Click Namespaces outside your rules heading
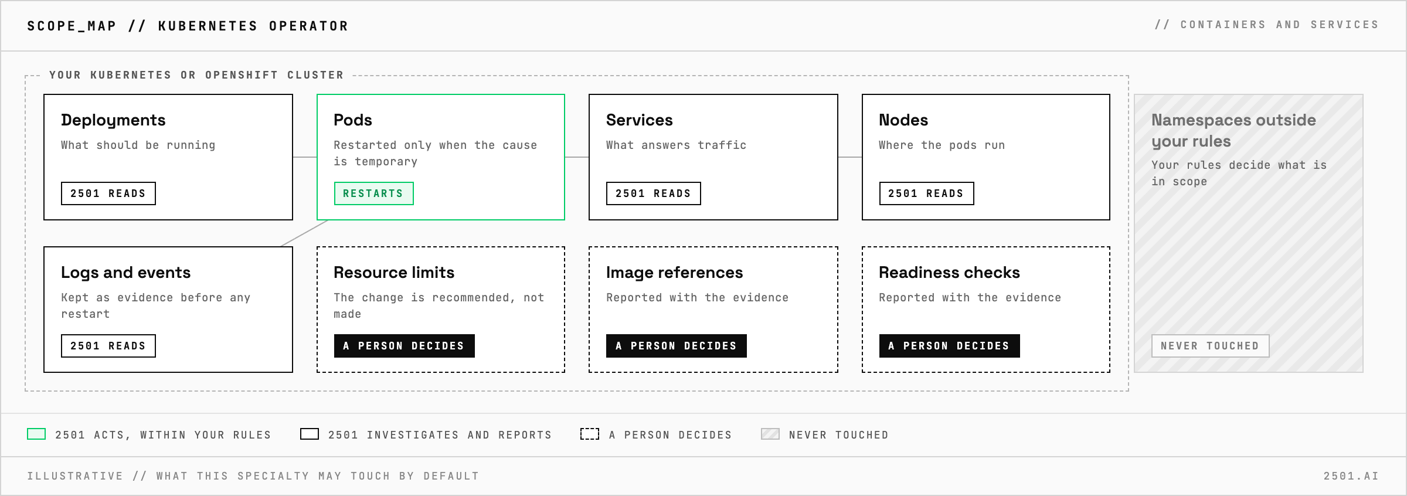The image size is (1407, 496). point(1233,131)
